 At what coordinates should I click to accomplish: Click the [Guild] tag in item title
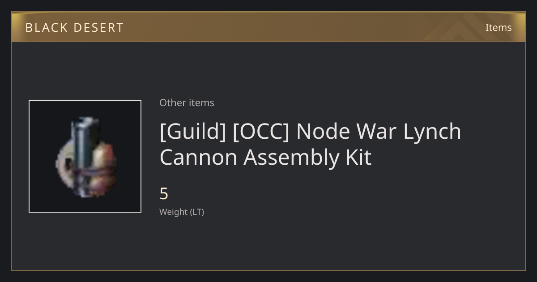[192, 132]
